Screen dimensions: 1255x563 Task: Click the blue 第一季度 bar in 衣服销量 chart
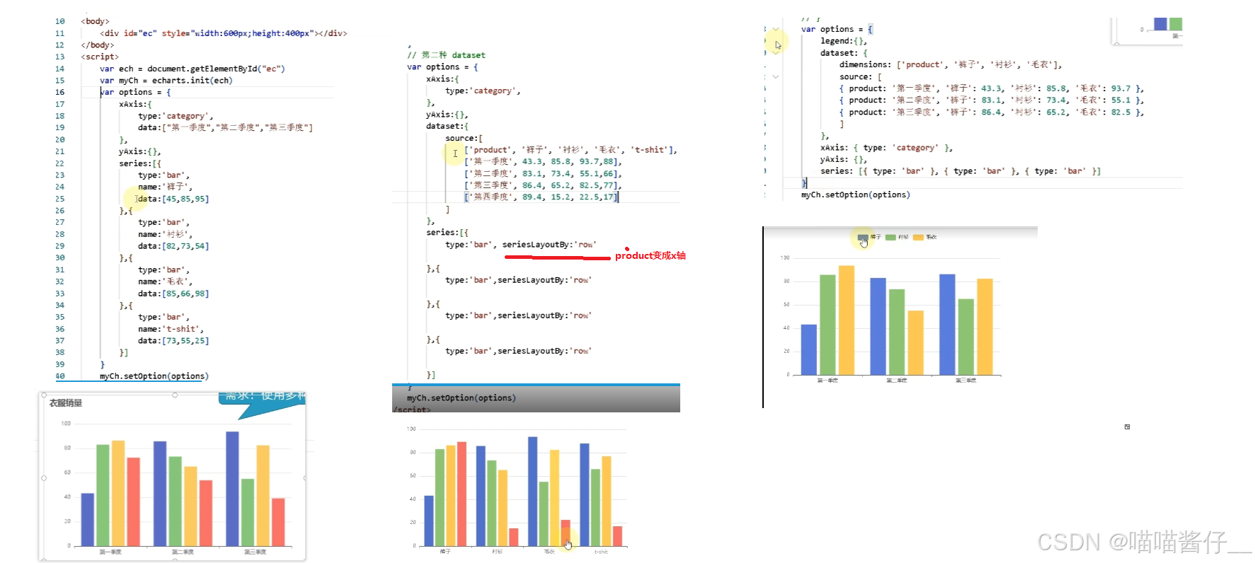[x=88, y=520]
